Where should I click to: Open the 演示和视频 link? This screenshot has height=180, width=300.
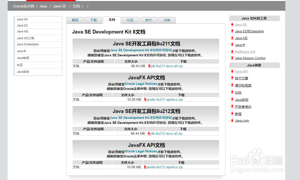pyautogui.click(x=243, y=85)
